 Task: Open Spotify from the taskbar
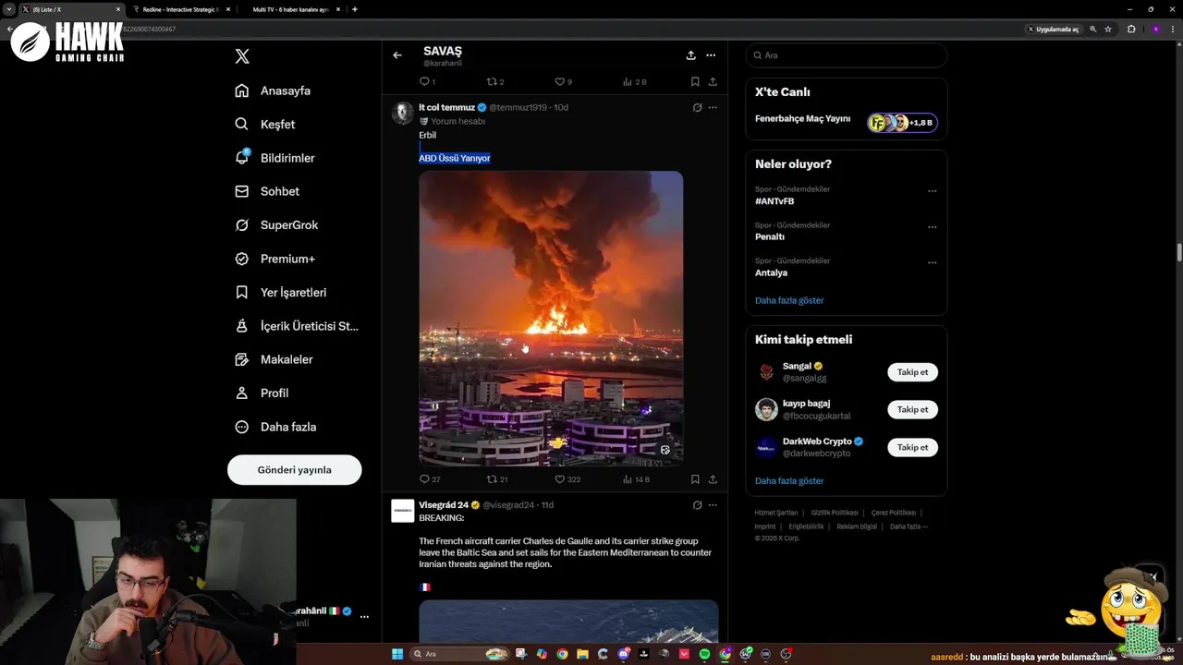(704, 654)
